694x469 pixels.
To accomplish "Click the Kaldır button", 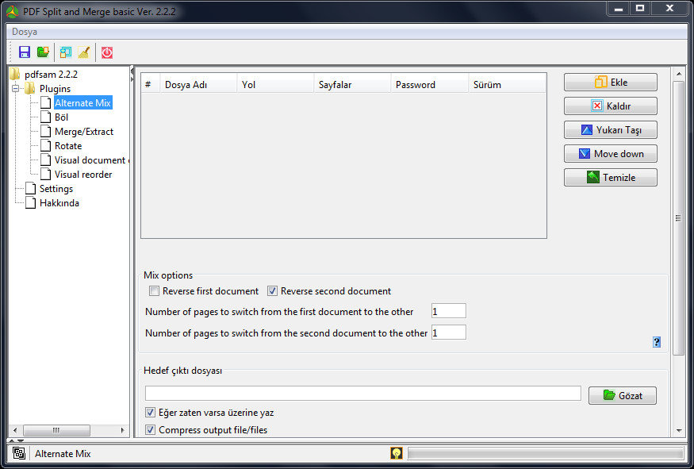I will (611, 106).
